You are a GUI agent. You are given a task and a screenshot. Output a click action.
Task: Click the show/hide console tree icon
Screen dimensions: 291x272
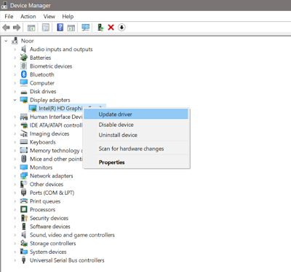click(31, 28)
